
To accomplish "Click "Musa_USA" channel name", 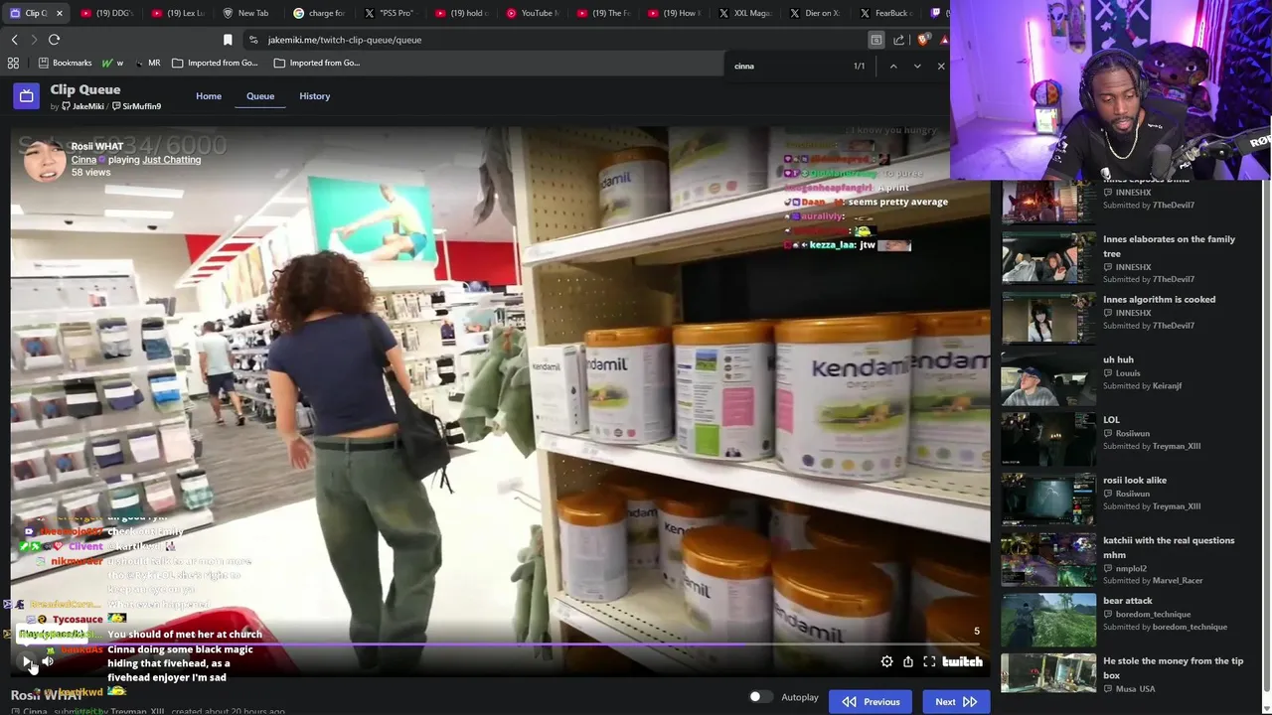I will point(1135,689).
